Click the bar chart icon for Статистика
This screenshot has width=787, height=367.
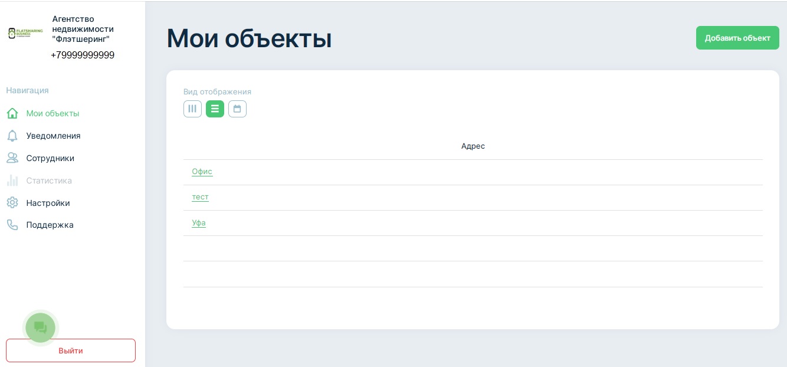click(x=12, y=181)
